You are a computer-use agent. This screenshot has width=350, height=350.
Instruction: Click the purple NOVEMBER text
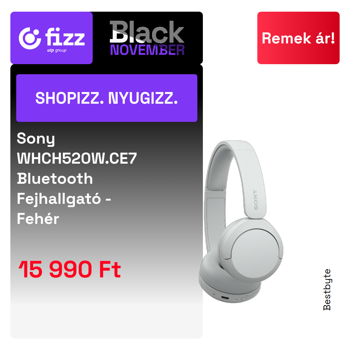pos(147,50)
